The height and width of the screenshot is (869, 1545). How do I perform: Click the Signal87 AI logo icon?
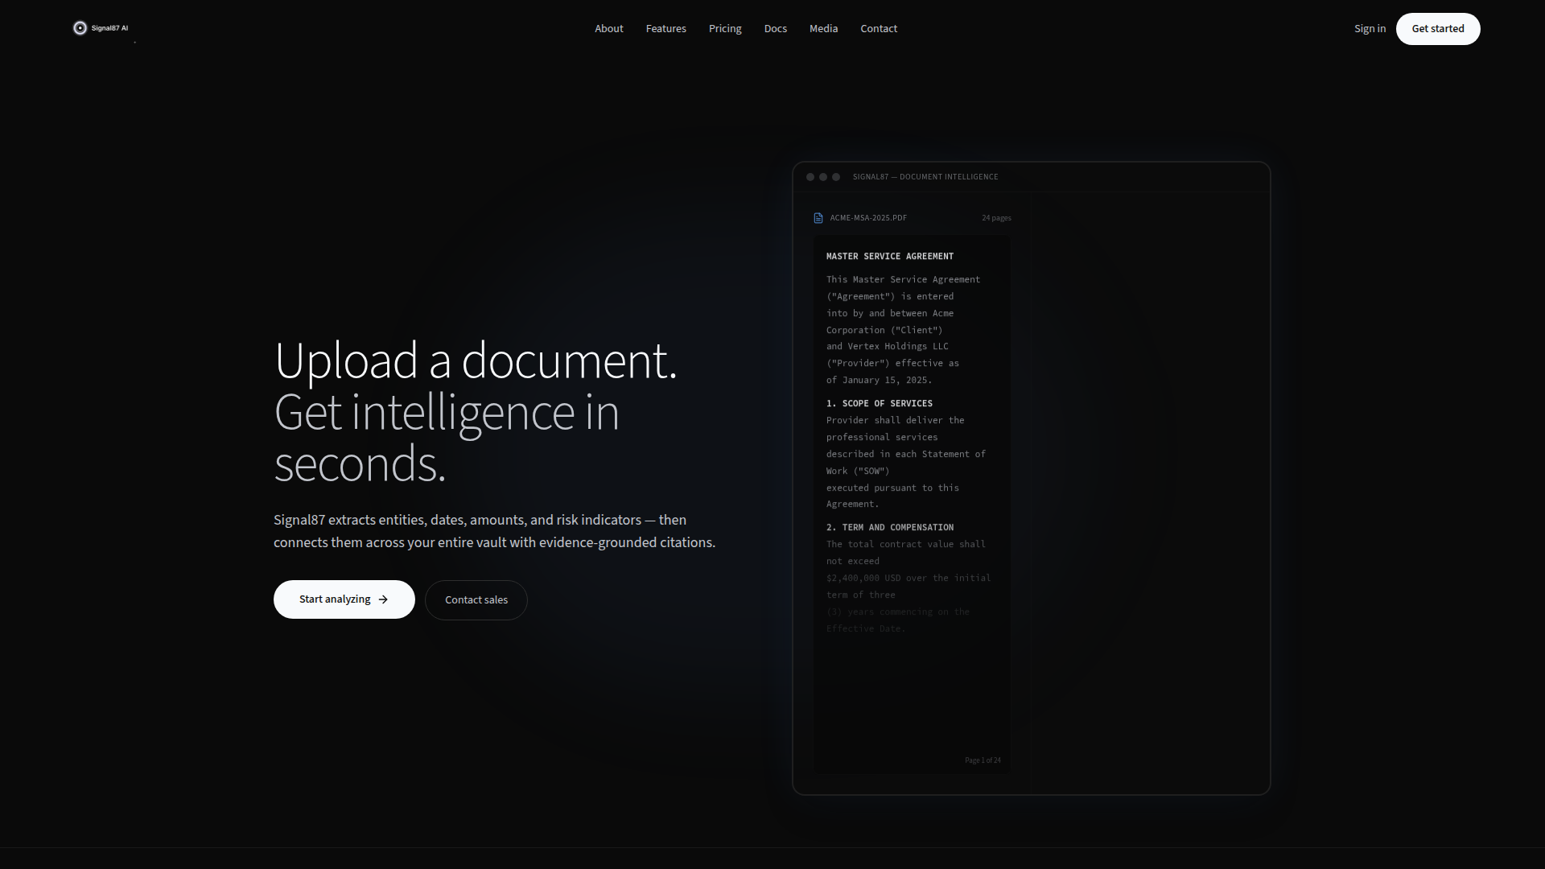coord(80,28)
